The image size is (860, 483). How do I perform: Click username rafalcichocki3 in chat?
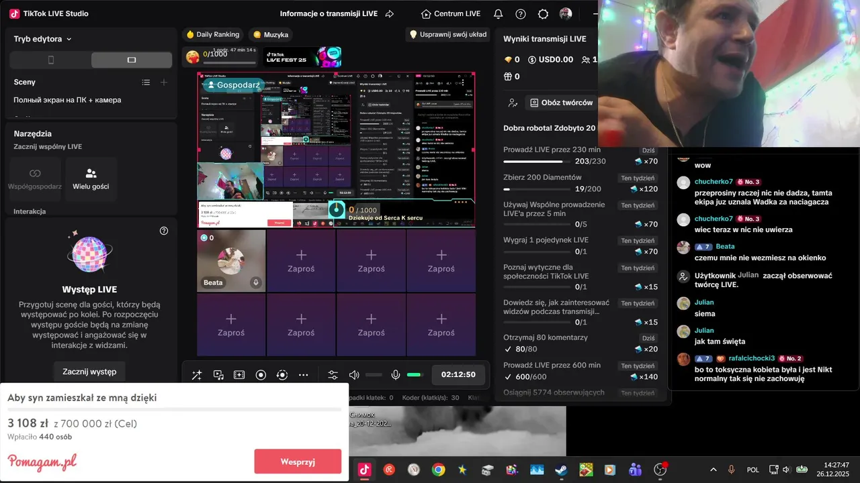751,358
